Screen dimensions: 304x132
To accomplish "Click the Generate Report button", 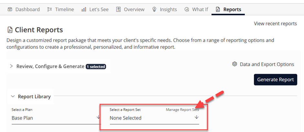I will (x=276, y=80).
